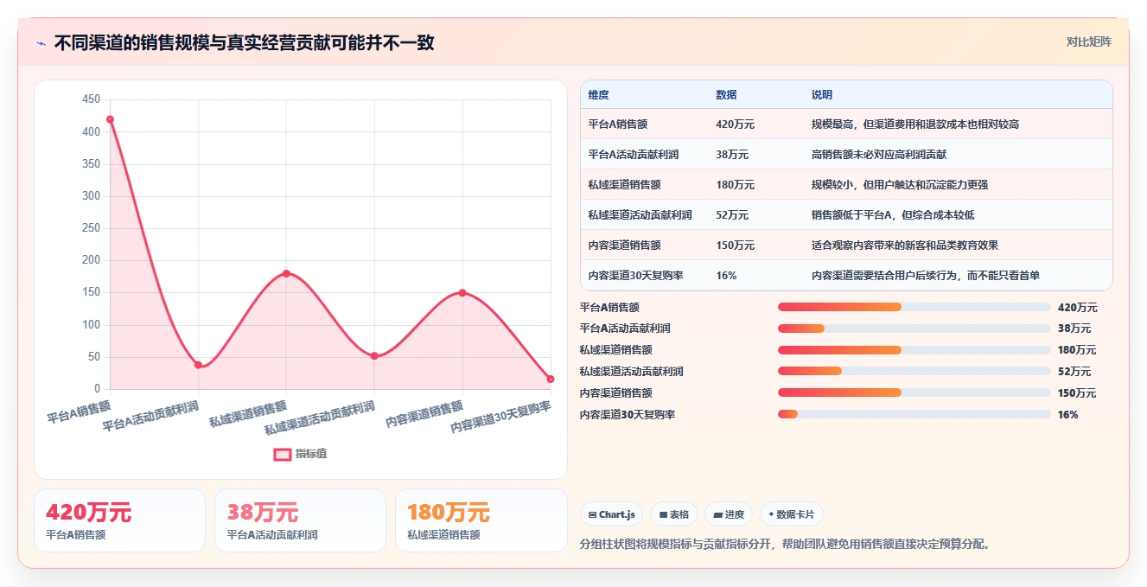Click the 私域渠道活动贡献利润 progress bar

914,371
